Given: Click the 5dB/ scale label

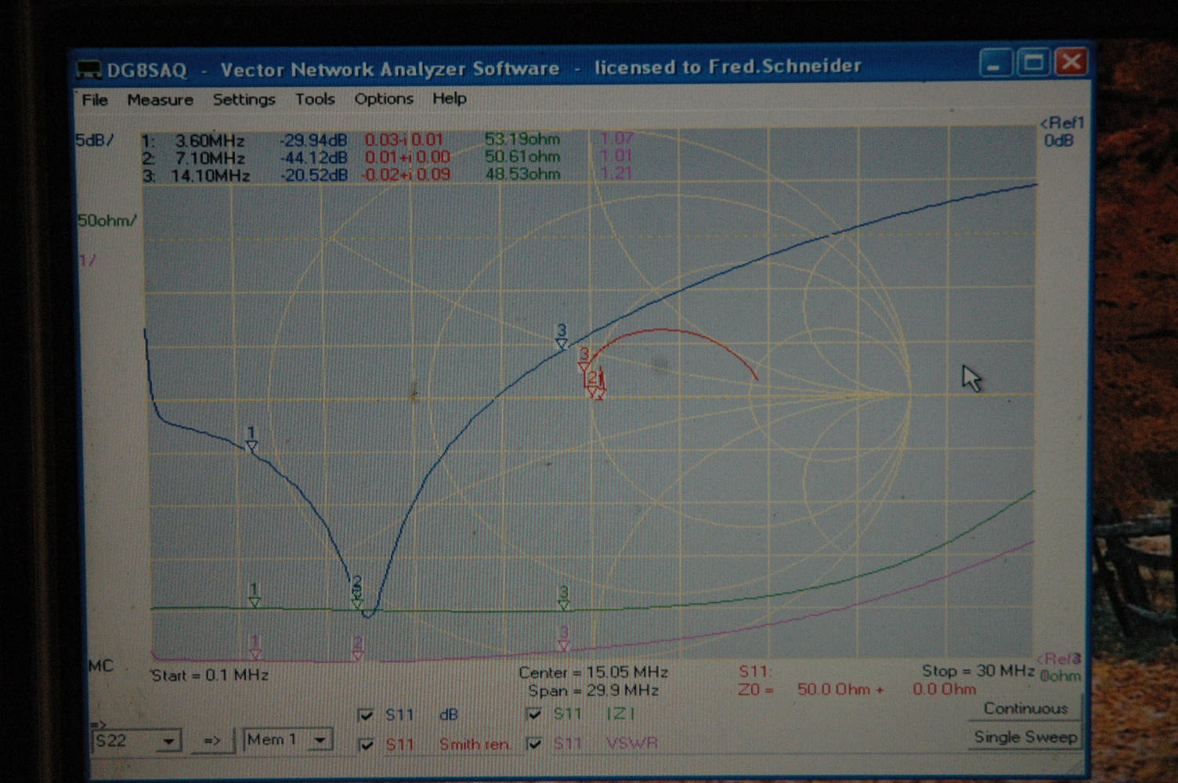Looking at the screenshot, I should pos(95,140).
